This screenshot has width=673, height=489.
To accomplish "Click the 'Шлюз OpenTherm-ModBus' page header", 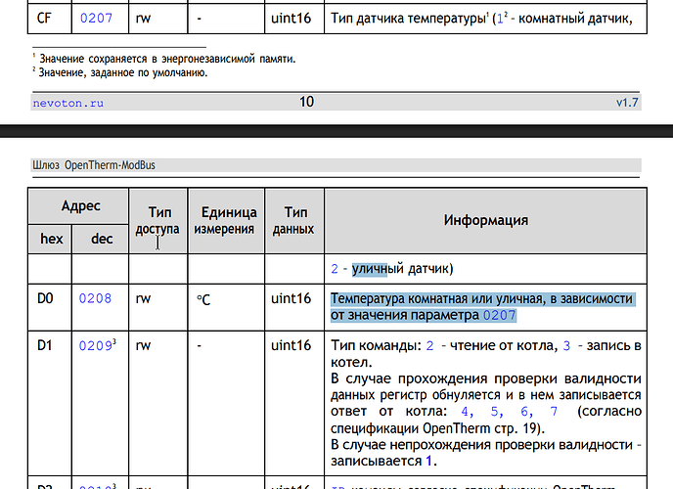I will click(94, 165).
